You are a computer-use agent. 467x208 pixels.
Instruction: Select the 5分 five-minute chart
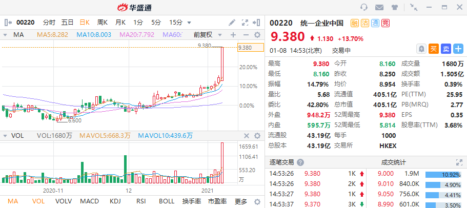click(x=156, y=23)
